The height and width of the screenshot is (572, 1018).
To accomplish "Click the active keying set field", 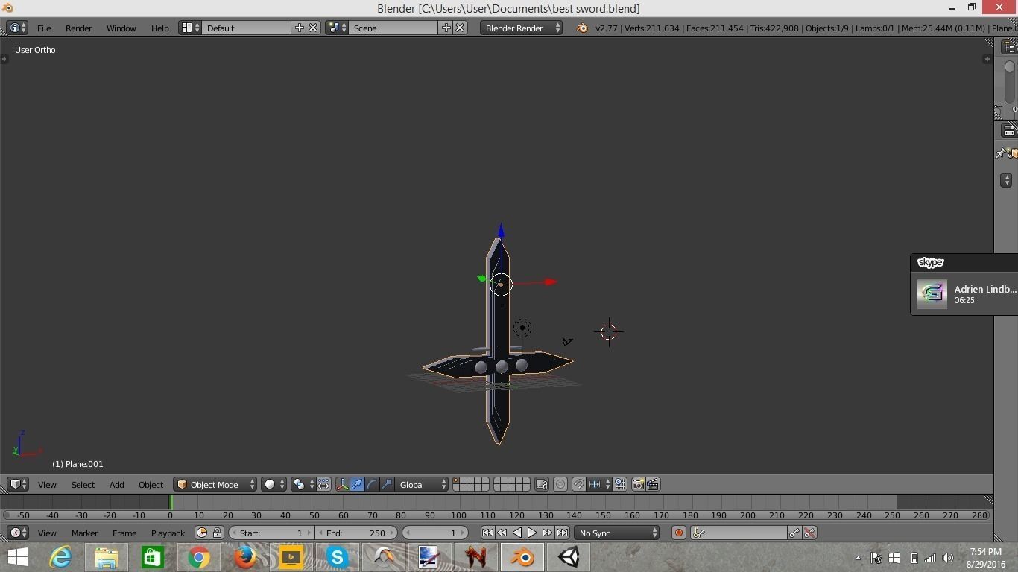I will [x=739, y=533].
